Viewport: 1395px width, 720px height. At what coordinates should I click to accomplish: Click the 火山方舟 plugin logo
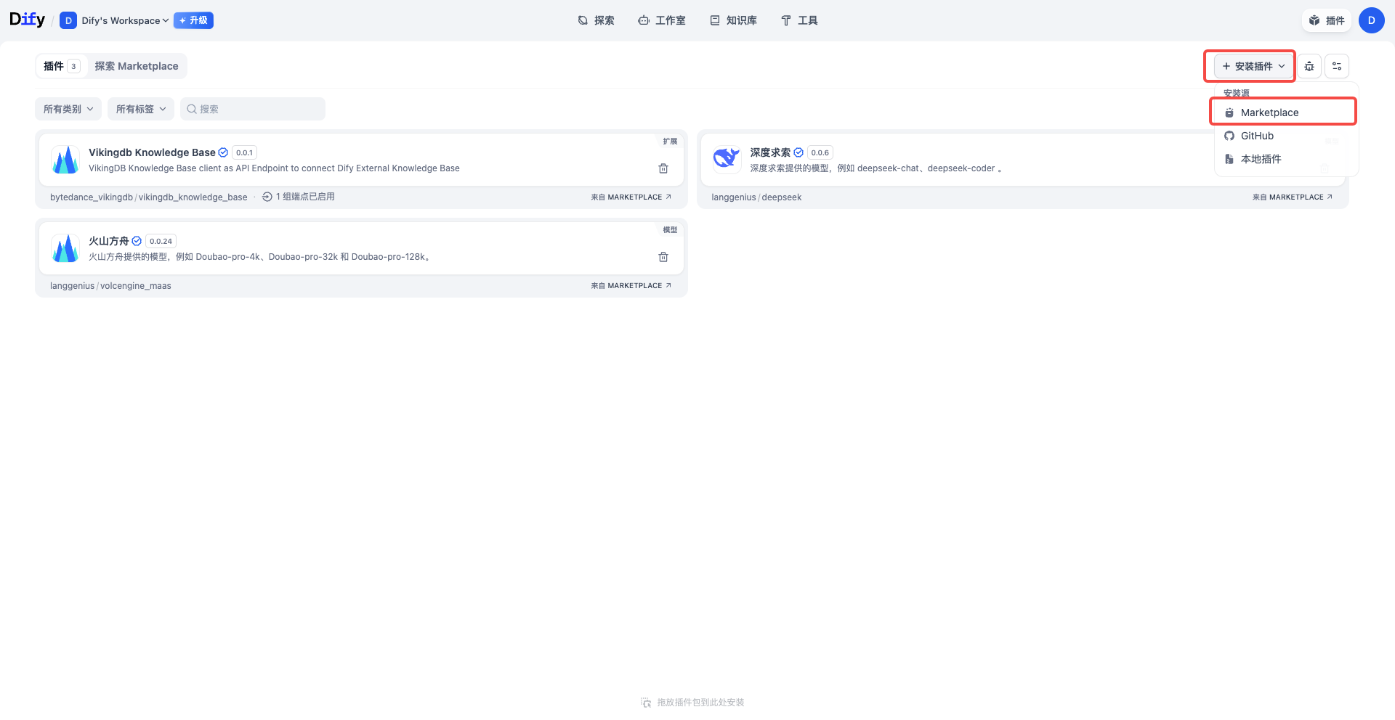point(65,248)
